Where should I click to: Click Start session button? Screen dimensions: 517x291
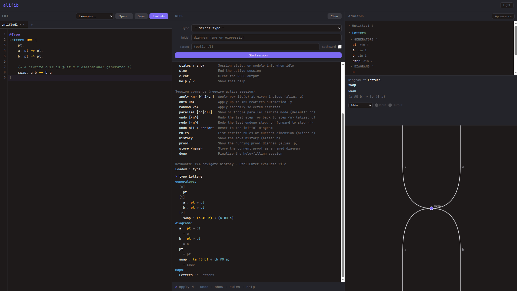point(258,55)
